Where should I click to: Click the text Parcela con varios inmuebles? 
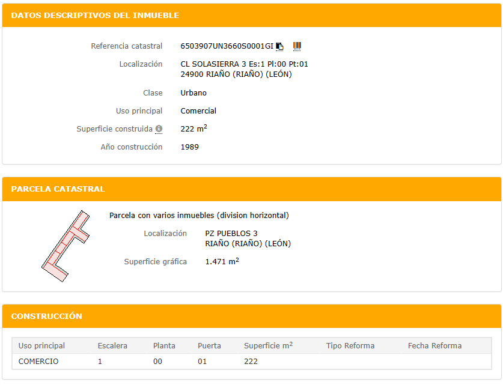click(162, 216)
